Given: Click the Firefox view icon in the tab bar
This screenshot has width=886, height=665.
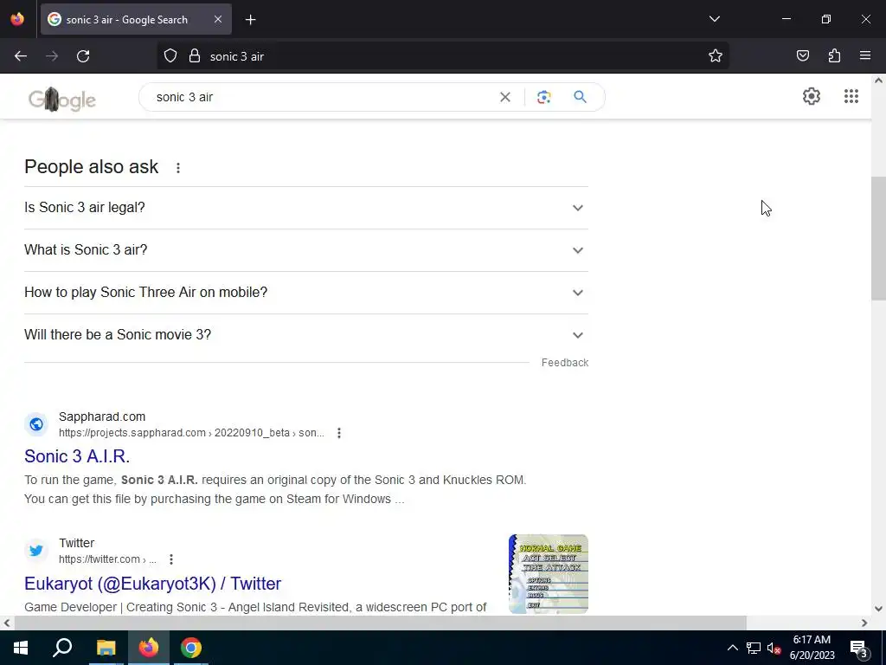Looking at the screenshot, I should [x=17, y=19].
